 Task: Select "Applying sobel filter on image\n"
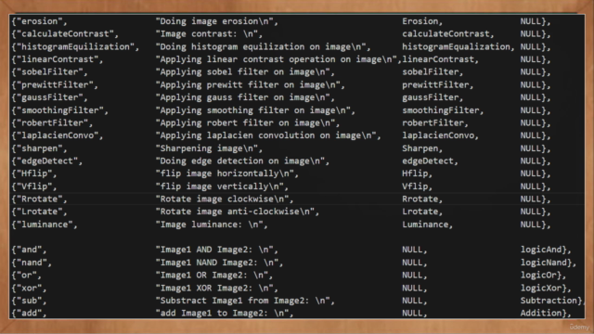tap(243, 72)
